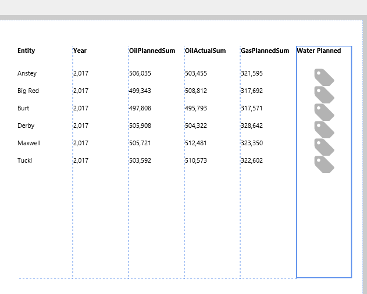
Task: Click the 328,642 GasPlannedSum value
Action: [252, 126]
